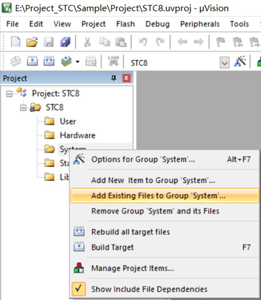Click the Batch Build layered icon
The height and width of the screenshot is (300, 261).
66,61
